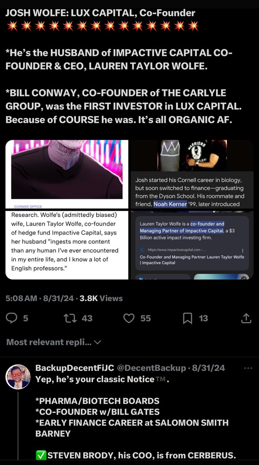
Task: Tap the 43 reposts count
Action: click(x=87, y=318)
